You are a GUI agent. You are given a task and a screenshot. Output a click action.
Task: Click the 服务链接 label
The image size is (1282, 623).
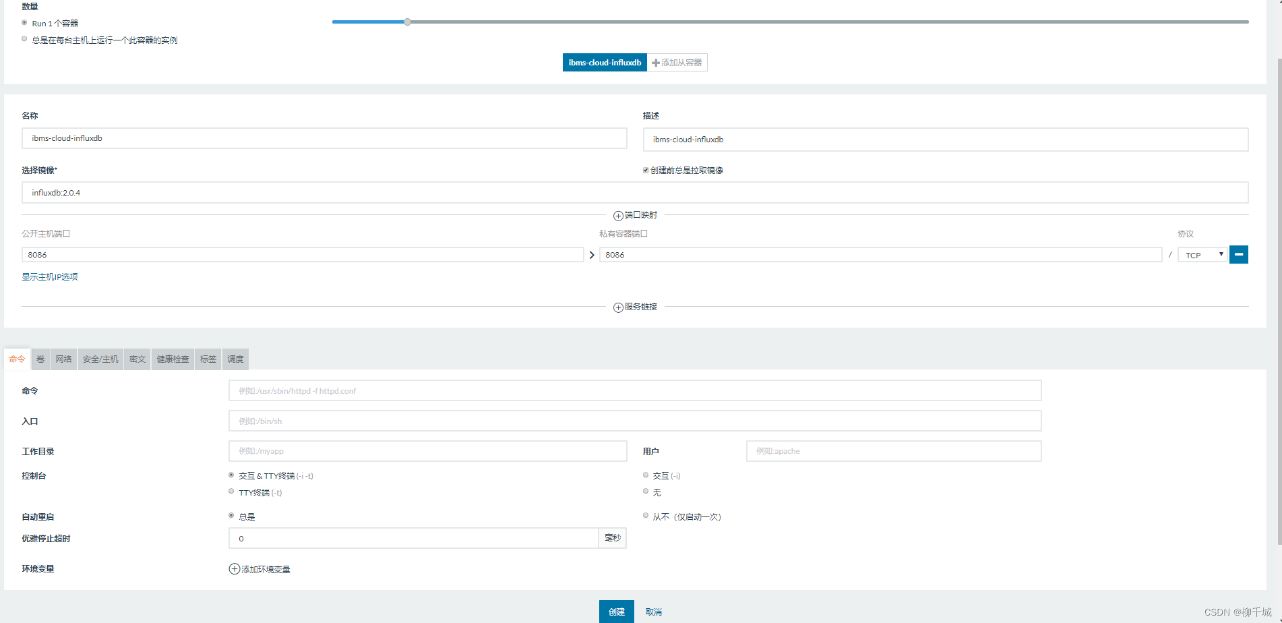[x=641, y=307]
